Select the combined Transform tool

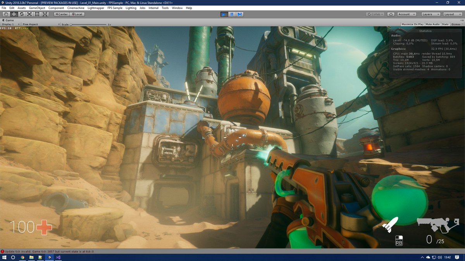pyautogui.click(x=45, y=14)
